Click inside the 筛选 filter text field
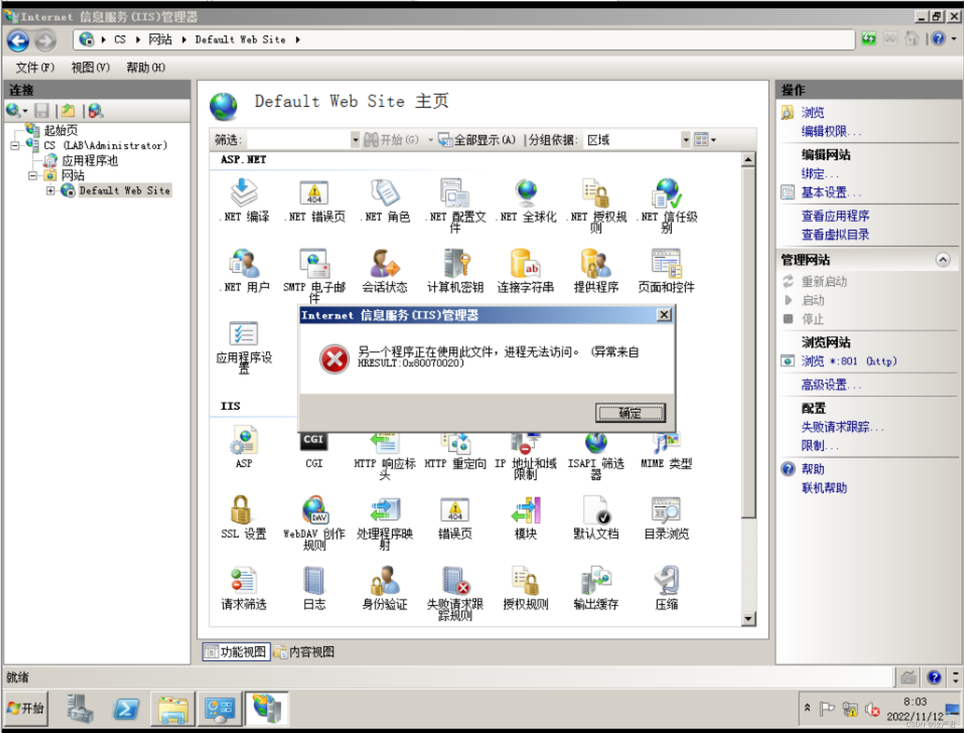This screenshot has width=964, height=733. pos(299,140)
